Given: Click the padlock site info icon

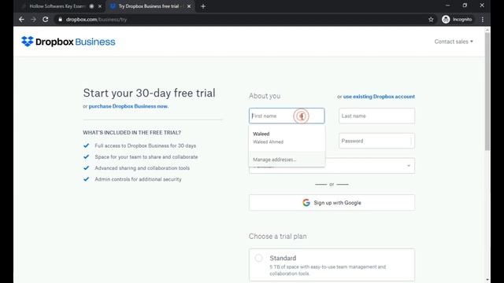Looking at the screenshot, I should 60,20.
